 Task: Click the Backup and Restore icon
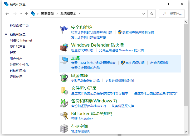(64, 103)
